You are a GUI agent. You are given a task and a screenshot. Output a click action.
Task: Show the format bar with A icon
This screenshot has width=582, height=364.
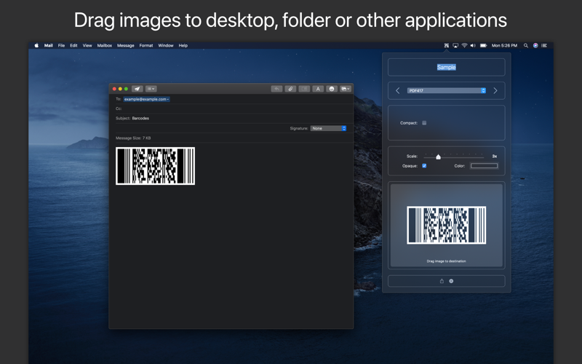point(318,89)
